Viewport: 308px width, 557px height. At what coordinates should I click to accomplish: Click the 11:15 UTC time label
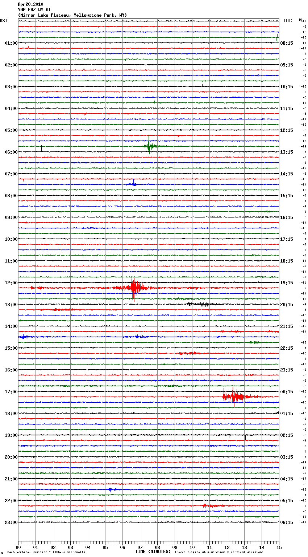(287, 109)
